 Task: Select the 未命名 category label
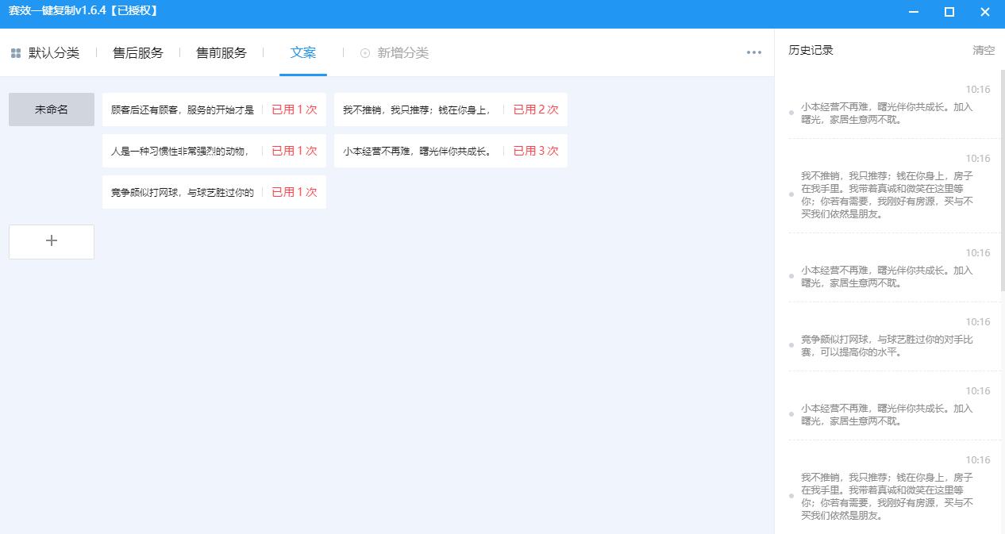click(51, 109)
